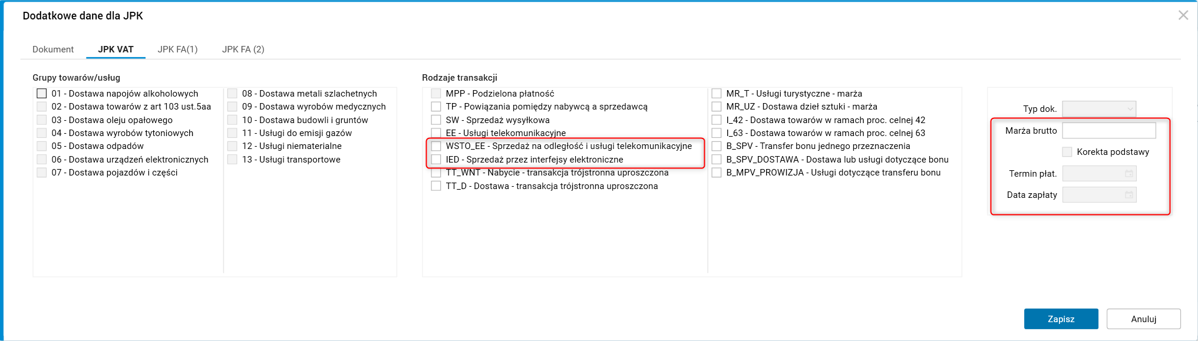Open calendar picker for Termin płat.
This screenshot has width=1198, height=341.
[1128, 174]
